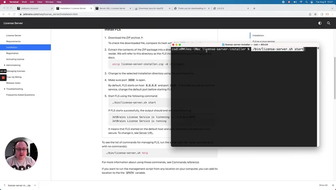Switch to JetBrains Account tab
Viewport: 336px width, 190px height.
[30, 8]
